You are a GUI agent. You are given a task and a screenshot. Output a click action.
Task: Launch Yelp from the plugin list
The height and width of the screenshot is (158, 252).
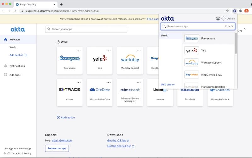click(x=209, y=51)
